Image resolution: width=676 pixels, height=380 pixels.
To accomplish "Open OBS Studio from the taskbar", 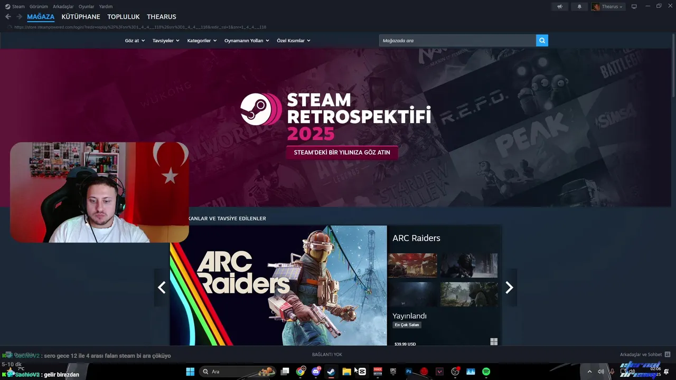I will click(455, 372).
